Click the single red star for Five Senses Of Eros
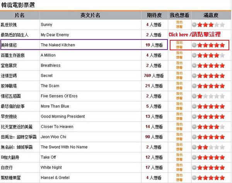The image size is (232, 183). pos(200,96)
